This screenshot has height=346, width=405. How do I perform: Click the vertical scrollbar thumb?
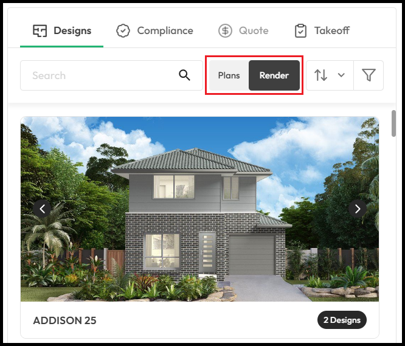tap(393, 123)
